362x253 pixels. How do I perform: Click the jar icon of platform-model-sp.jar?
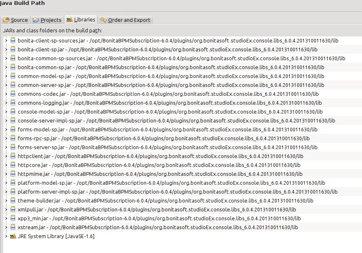(x=13, y=183)
